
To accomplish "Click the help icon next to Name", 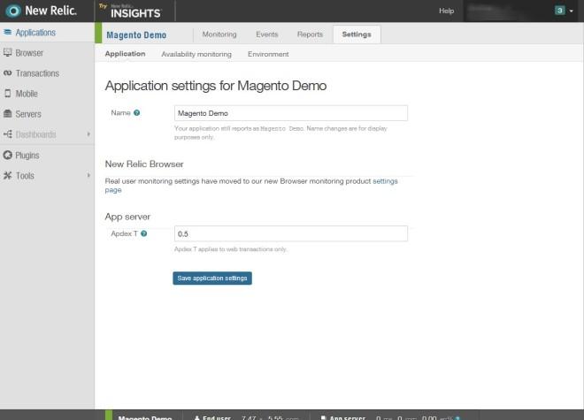I will point(136,113).
